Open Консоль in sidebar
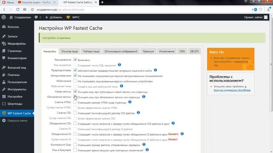Viewport: 273px width, 153px height. (x=13, y=27)
